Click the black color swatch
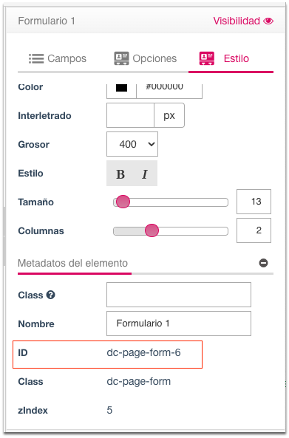This screenshot has width=289, height=438. tap(121, 88)
